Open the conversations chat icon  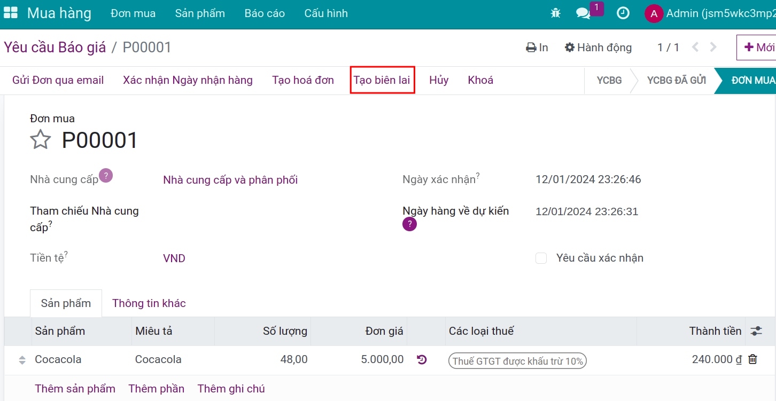pyautogui.click(x=583, y=13)
